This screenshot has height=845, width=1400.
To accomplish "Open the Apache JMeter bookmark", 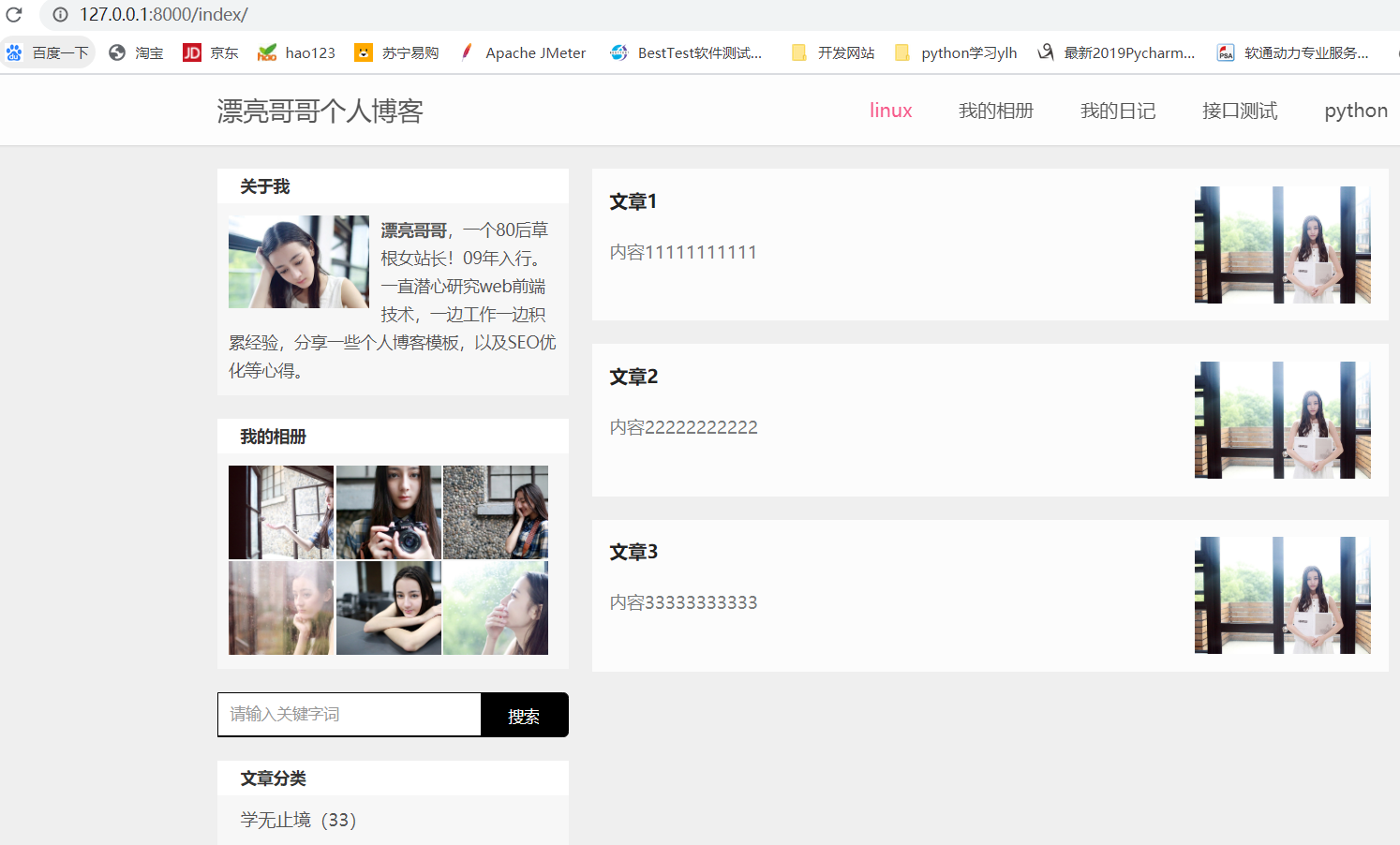I will (522, 52).
